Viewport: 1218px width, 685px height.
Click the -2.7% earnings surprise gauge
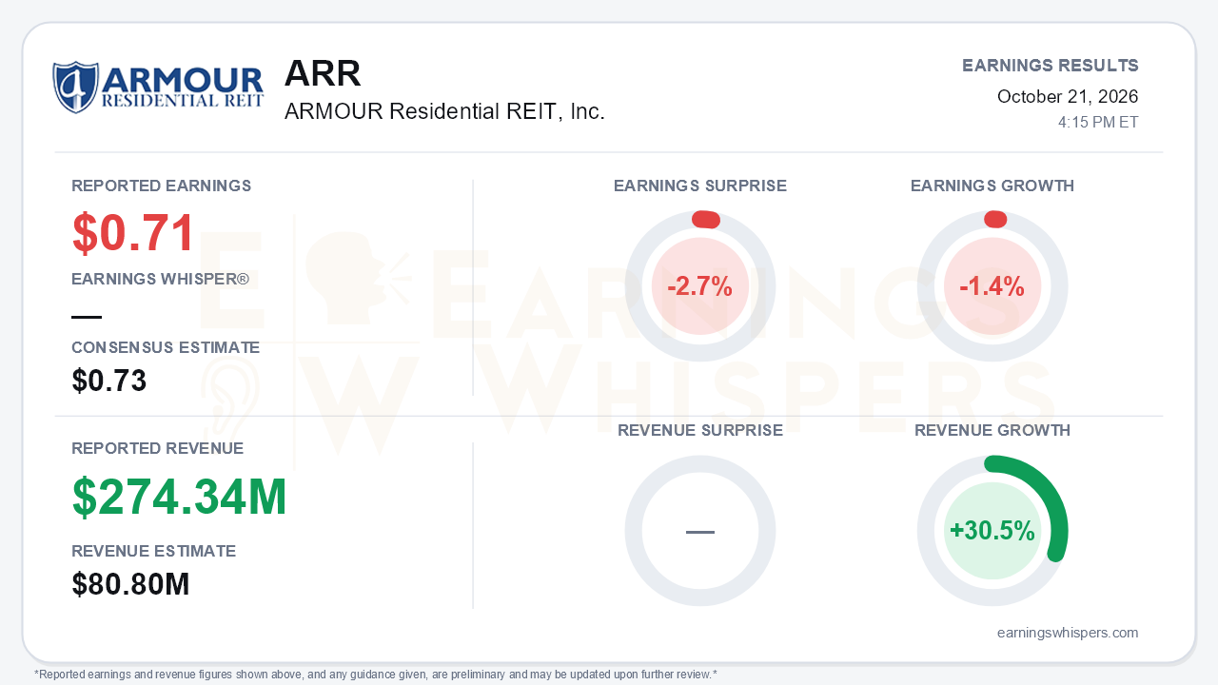click(x=700, y=286)
